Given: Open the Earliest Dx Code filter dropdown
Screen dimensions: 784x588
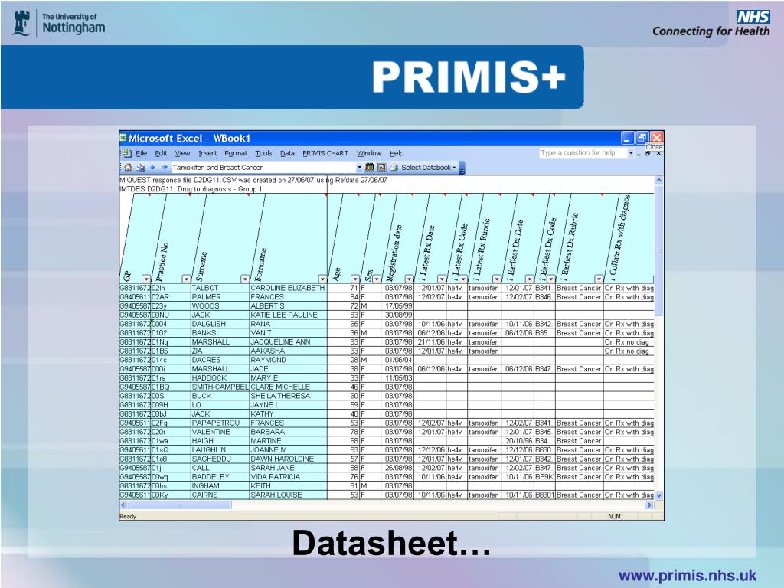Looking at the screenshot, I should pos(551,279).
